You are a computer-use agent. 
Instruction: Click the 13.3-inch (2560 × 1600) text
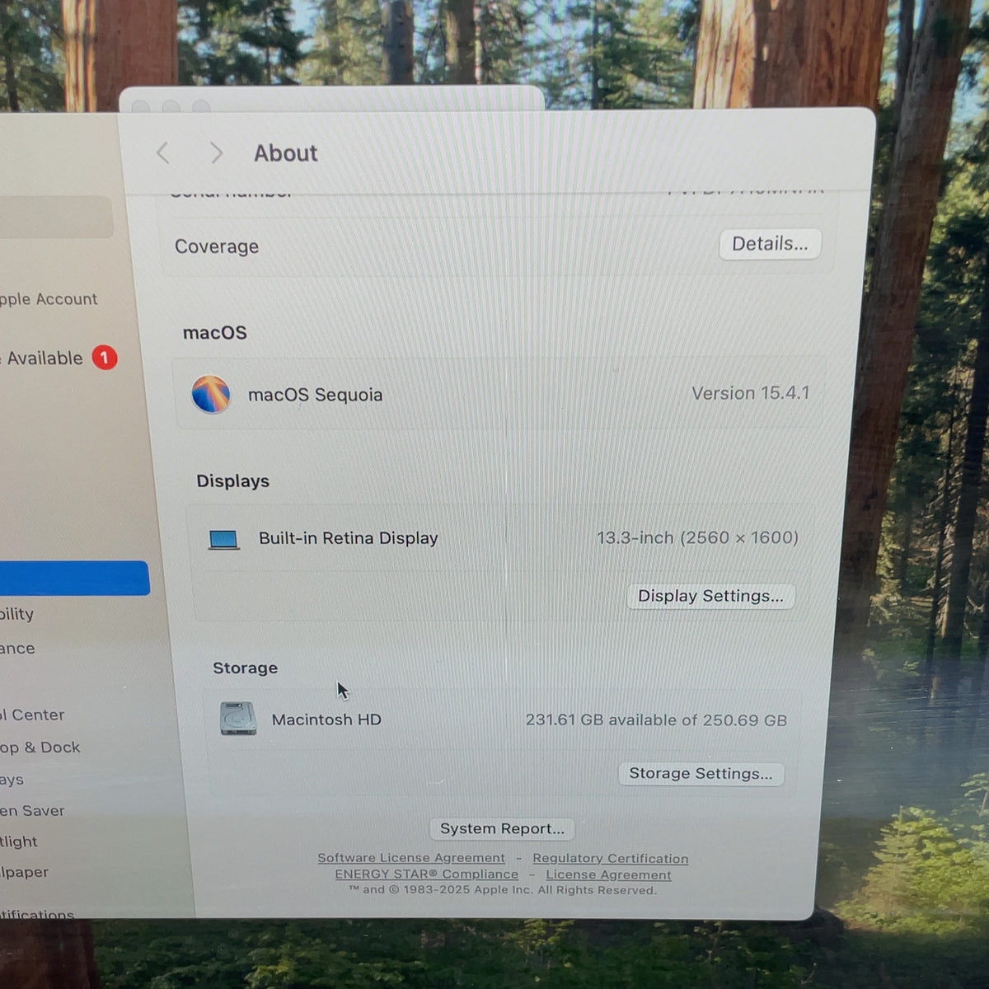coord(697,537)
